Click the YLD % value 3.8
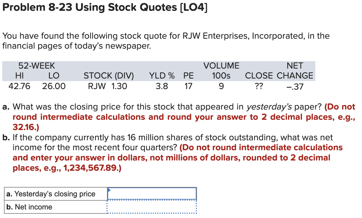This screenshot has height=218, width=362. pos(162,86)
